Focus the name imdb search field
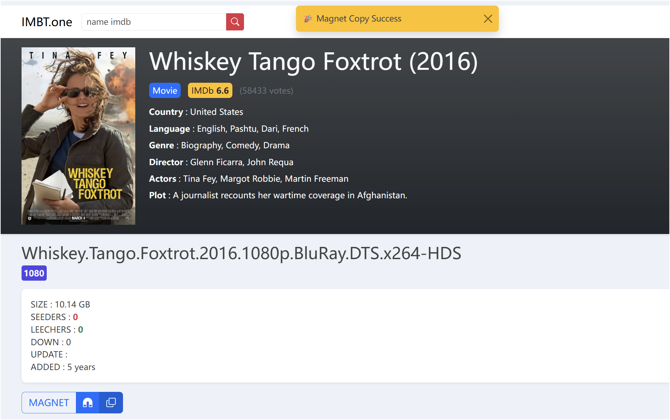The width and height of the screenshot is (670, 420). click(x=154, y=22)
